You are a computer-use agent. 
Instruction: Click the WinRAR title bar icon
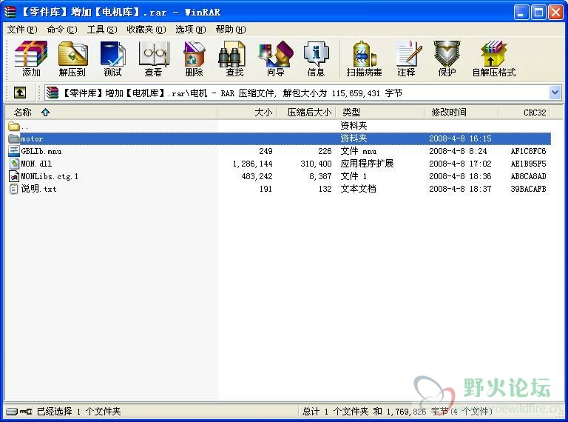point(10,12)
